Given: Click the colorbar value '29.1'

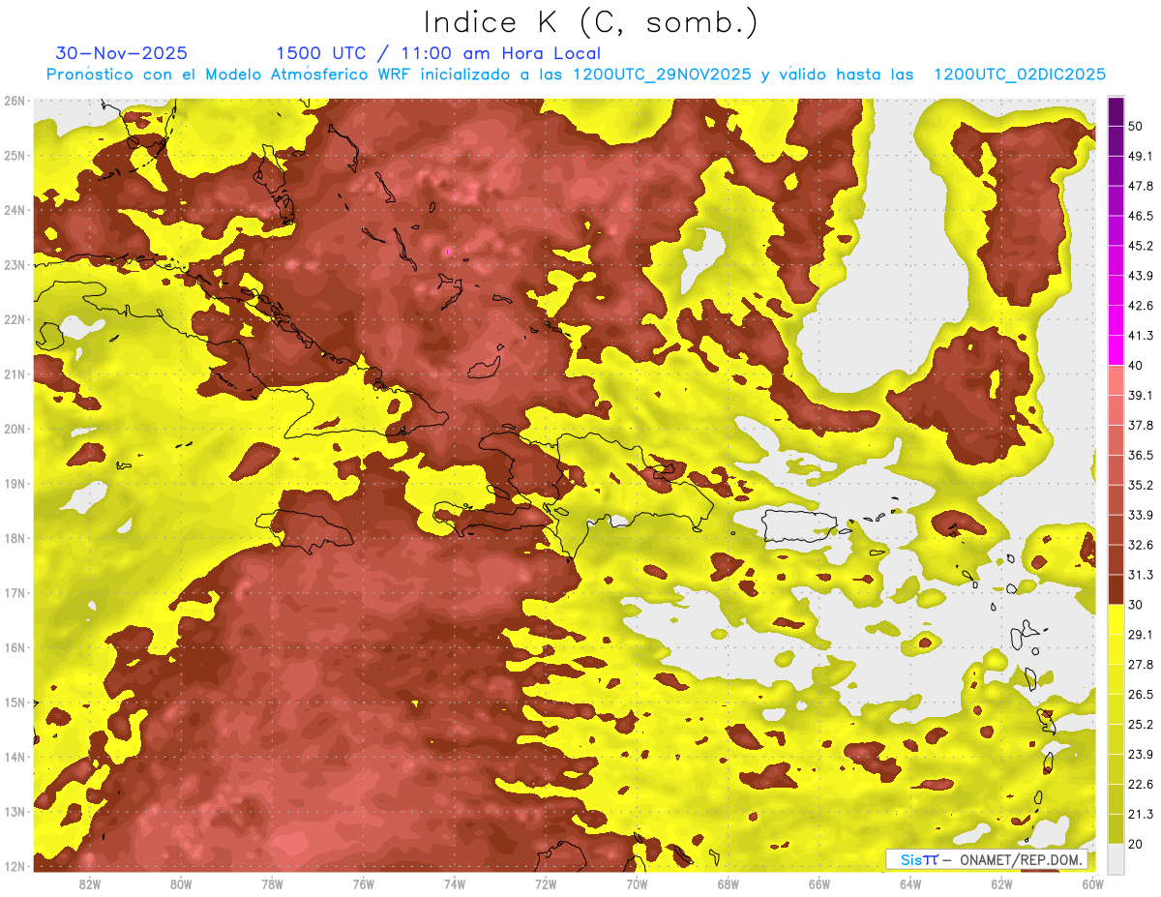Looking at the screenshot, I should pos(1141,634).
